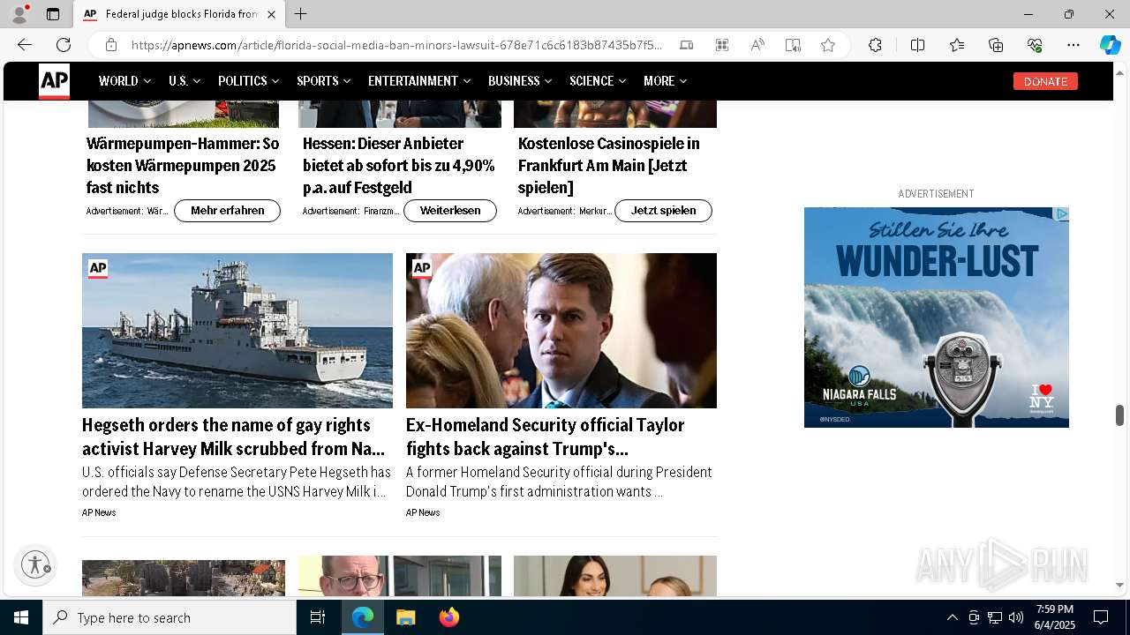Screen dimensions: 1130x635
Task: Open Kostenlose Casinospiele ad headline
Action: pyautogui.click(x=609, y=165)
